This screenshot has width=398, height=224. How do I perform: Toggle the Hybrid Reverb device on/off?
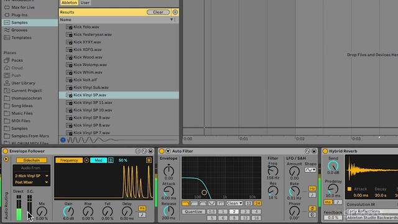325,151
